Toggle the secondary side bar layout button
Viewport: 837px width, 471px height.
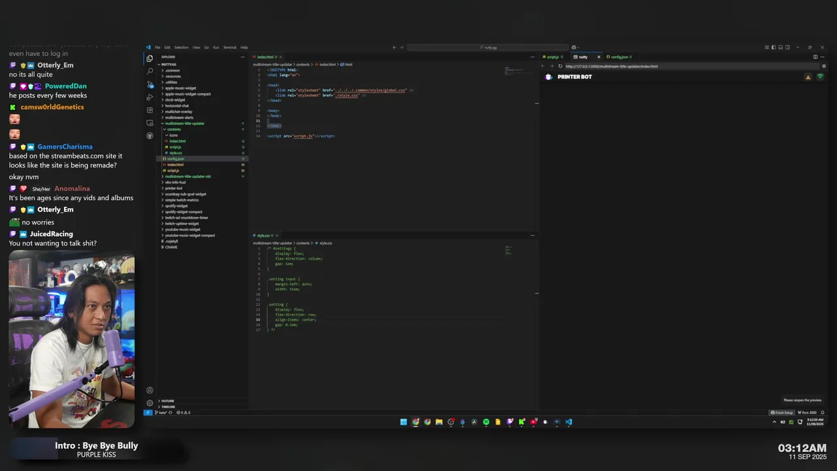click(x=787, y=47)
